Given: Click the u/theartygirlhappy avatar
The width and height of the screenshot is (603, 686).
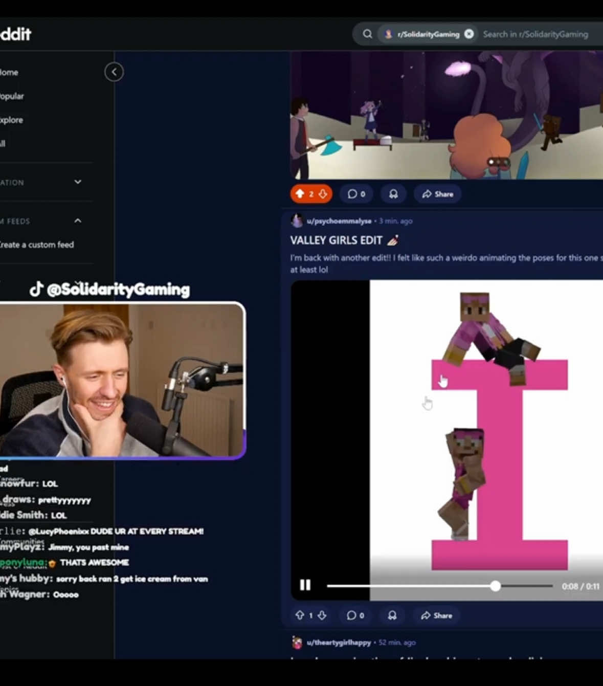Looking at the screenshot, I should [x=297, y=643].
